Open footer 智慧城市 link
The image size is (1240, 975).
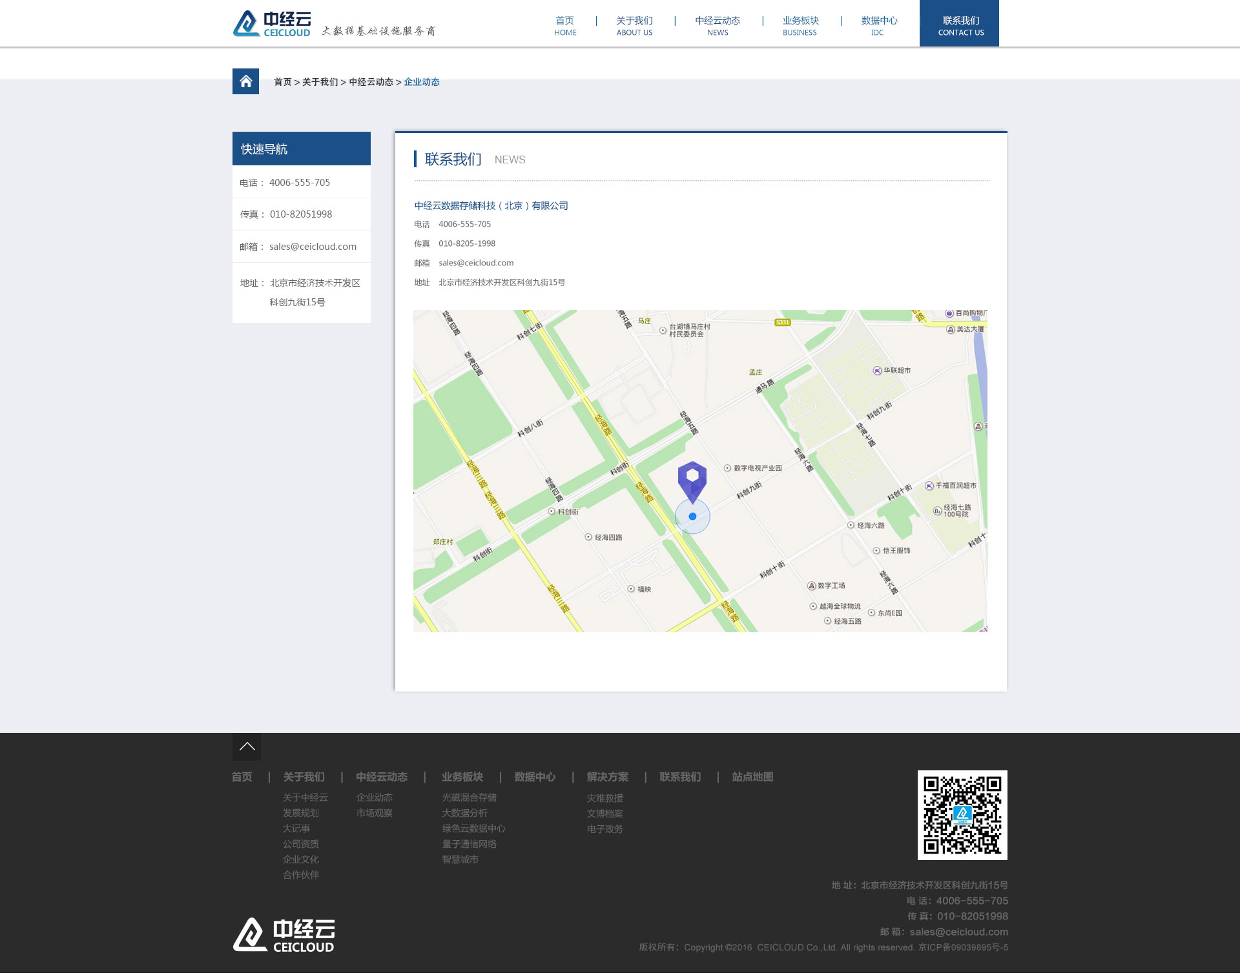pyautogui.click(x=460, y=860)
